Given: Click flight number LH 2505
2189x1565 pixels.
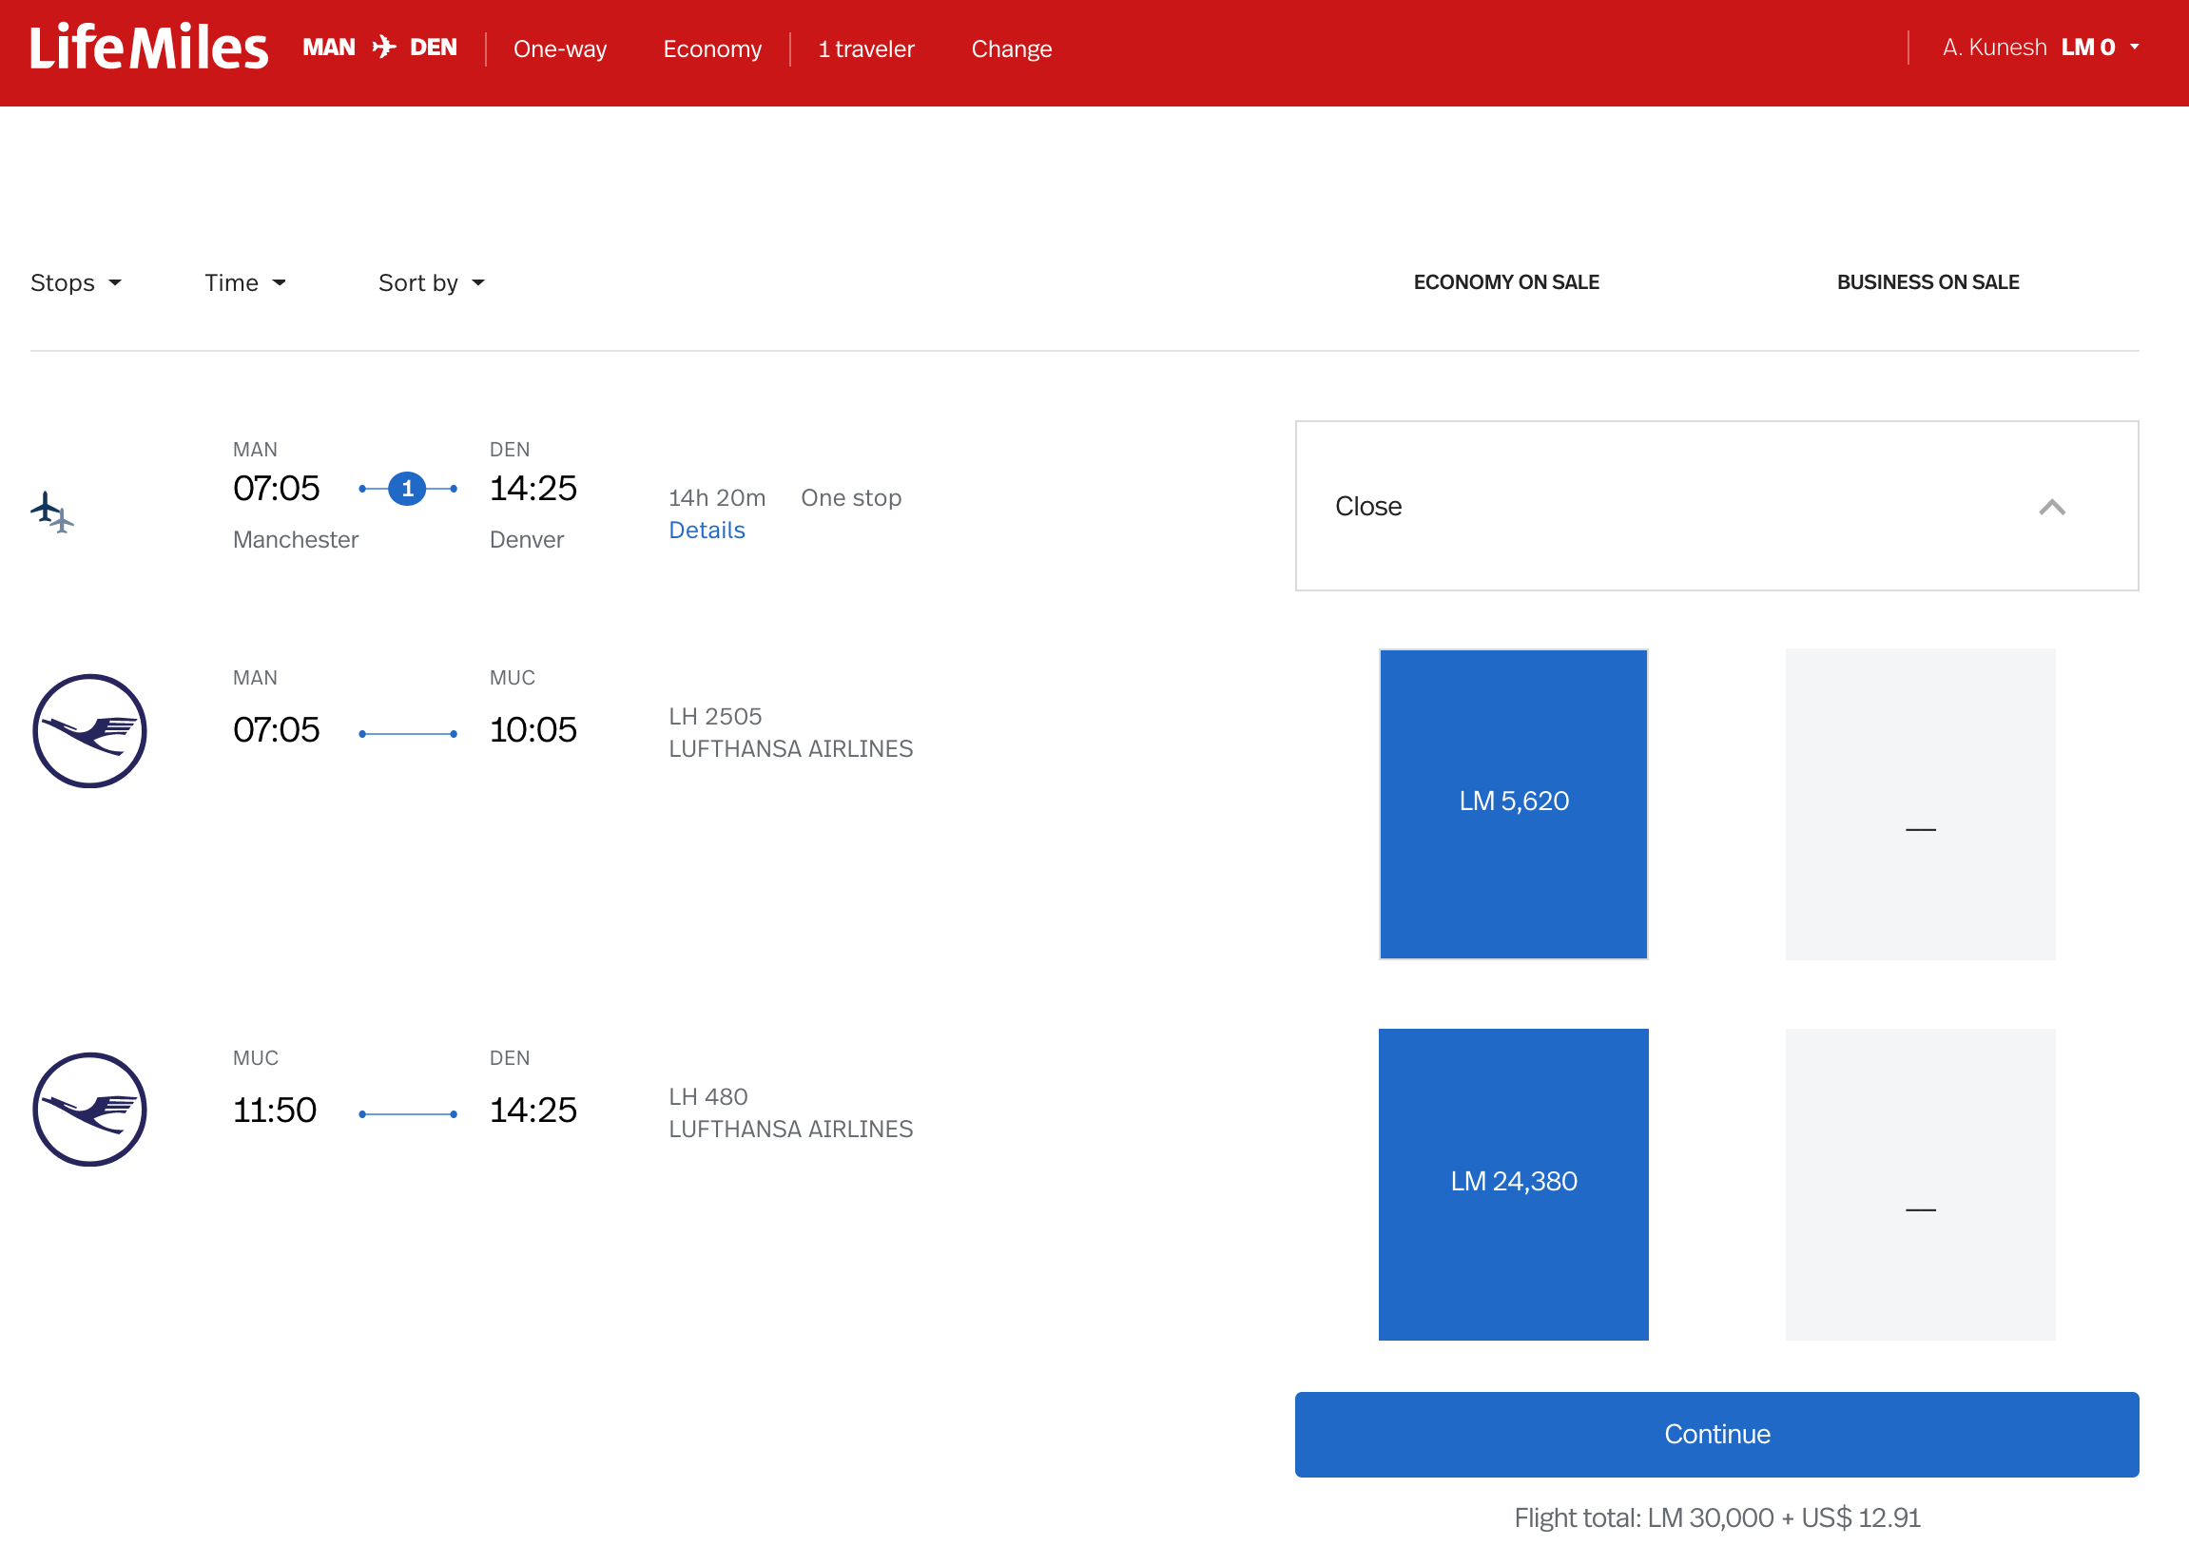Looking at the screenshot, I should pyautogui.click(x=715, y=717).
